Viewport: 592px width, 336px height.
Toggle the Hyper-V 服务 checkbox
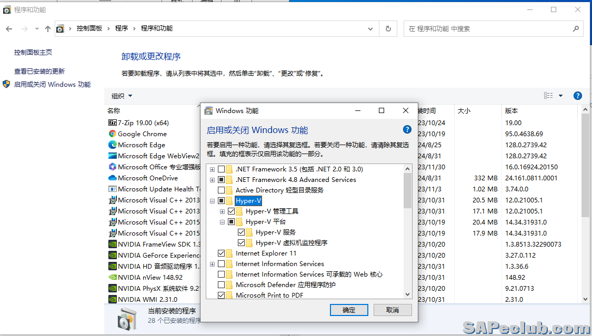tap(242, 232)
